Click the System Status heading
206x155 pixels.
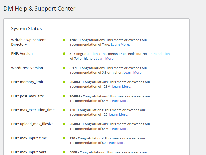pyautogui.click(x=26, y=29)
